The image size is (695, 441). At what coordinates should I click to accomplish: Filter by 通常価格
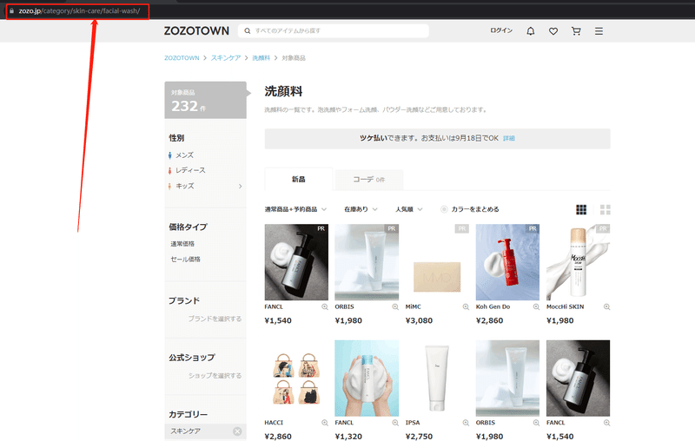point(182,244)
